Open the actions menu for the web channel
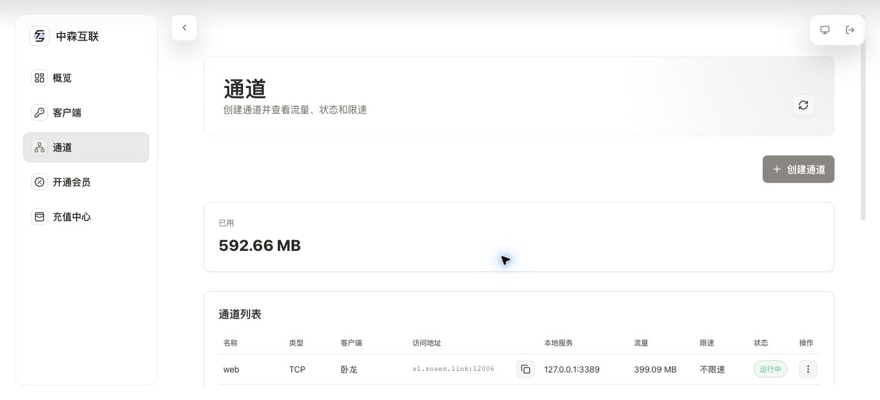 (808, 369)
